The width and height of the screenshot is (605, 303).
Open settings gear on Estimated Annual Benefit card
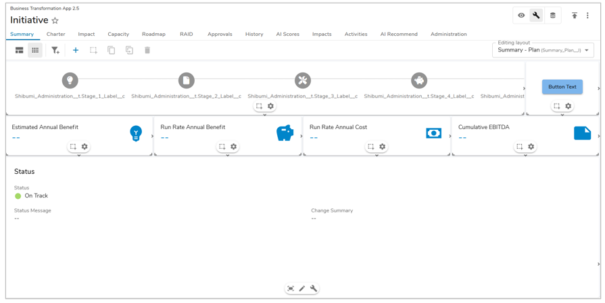84,147
